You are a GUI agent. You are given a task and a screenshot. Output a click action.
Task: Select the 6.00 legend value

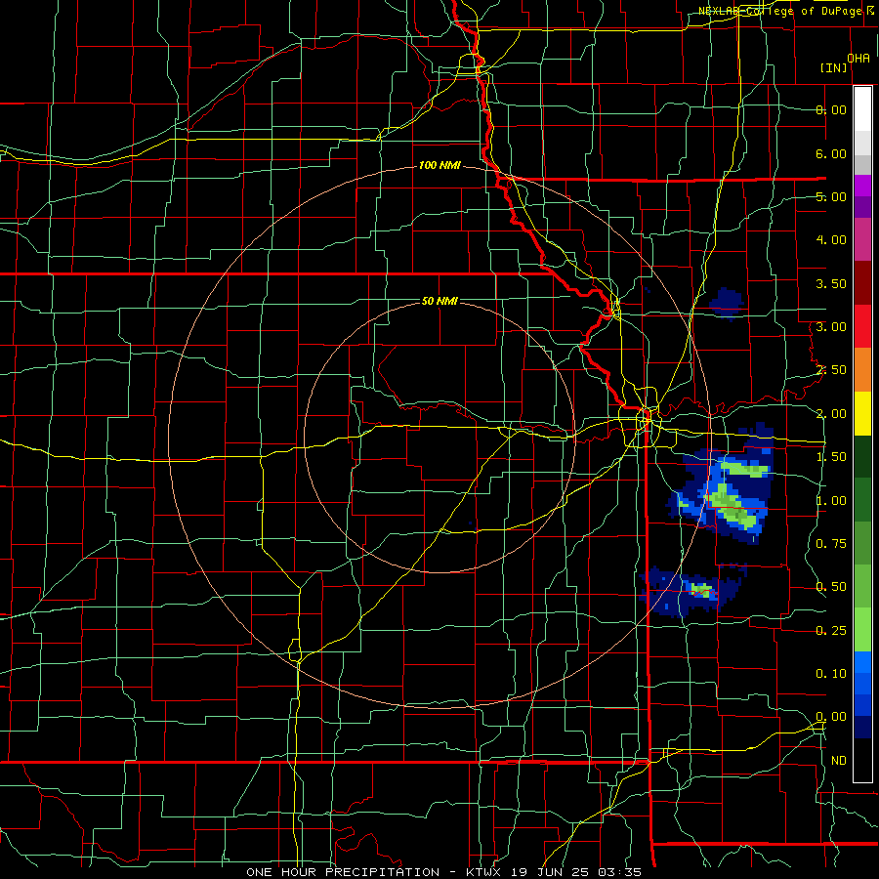[x=831, y=153]
